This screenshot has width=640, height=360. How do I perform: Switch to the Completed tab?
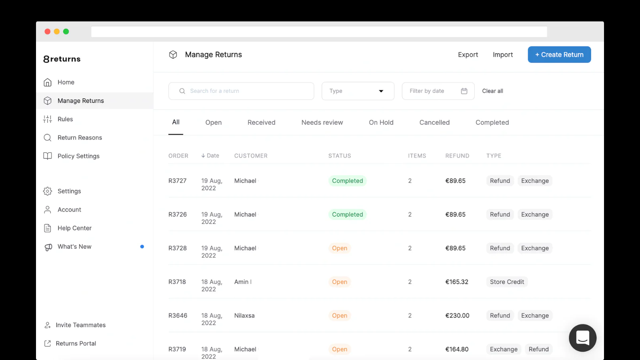(492, 122)
